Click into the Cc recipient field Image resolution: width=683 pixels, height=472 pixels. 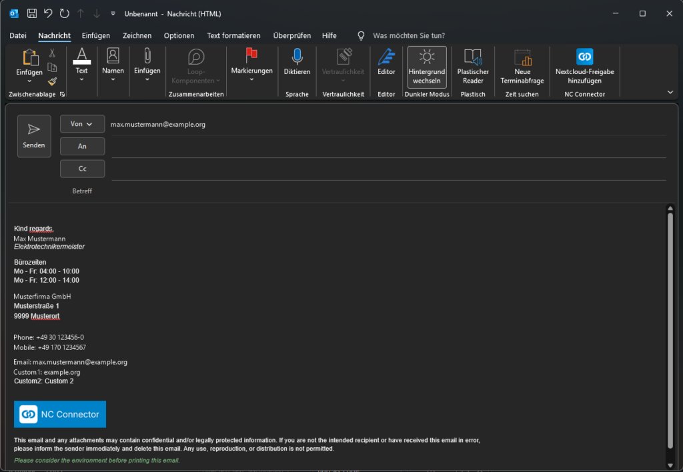tap(389, 169)
